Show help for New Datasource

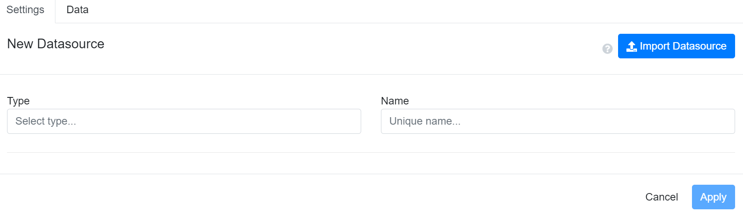coord(608,49)
